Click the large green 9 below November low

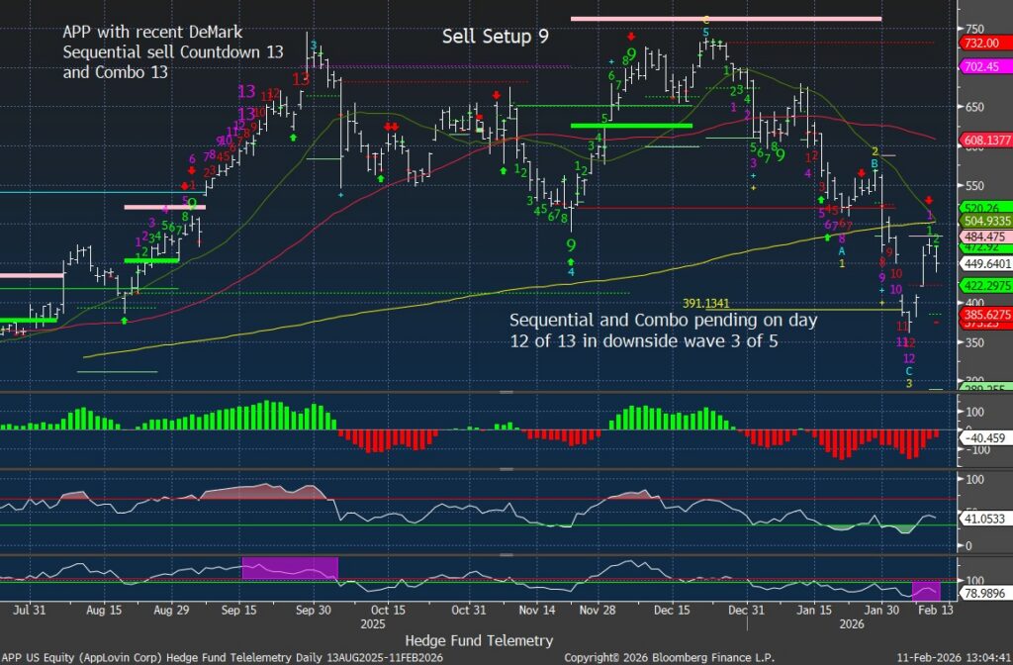(x=571, y=243)
